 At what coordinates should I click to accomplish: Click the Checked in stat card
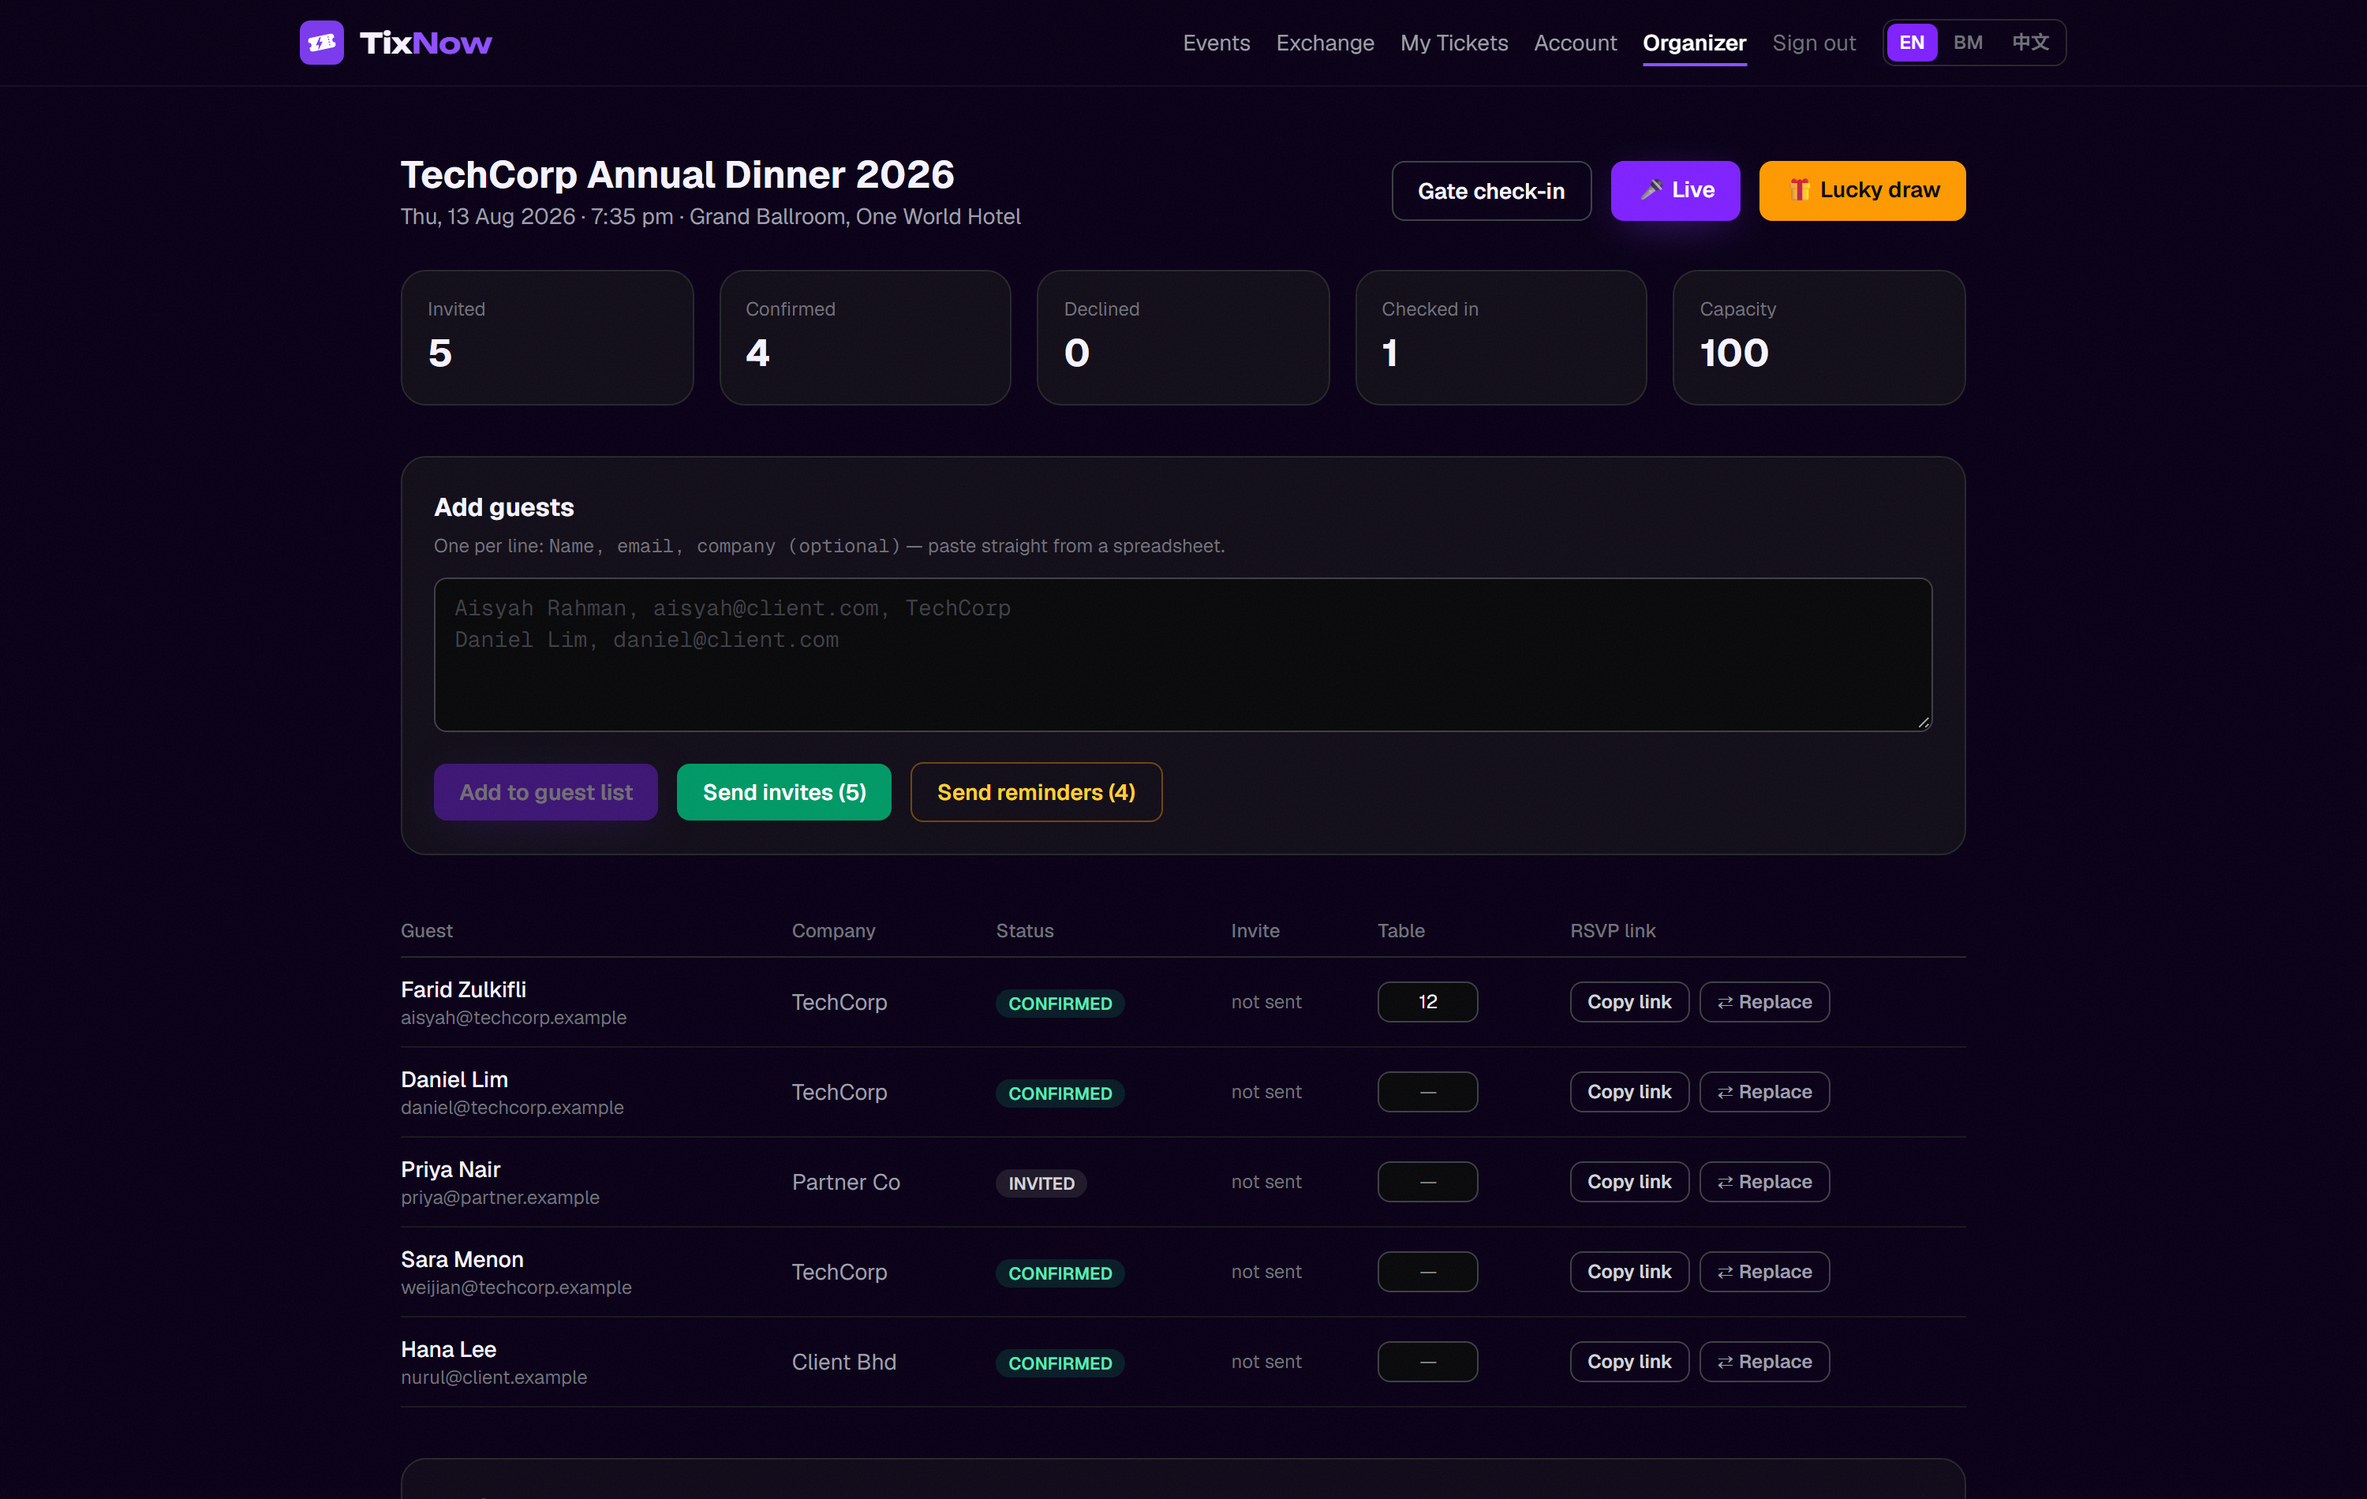pos(1500,337)
